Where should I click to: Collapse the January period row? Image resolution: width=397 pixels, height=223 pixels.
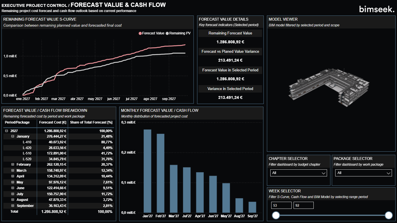[x=13, y=136]
